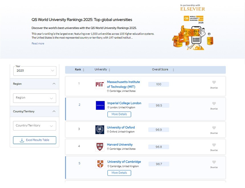This screenshot has height=188, width=245.
Task: Open Imperial College London link
Action: (x=124, y=103)
